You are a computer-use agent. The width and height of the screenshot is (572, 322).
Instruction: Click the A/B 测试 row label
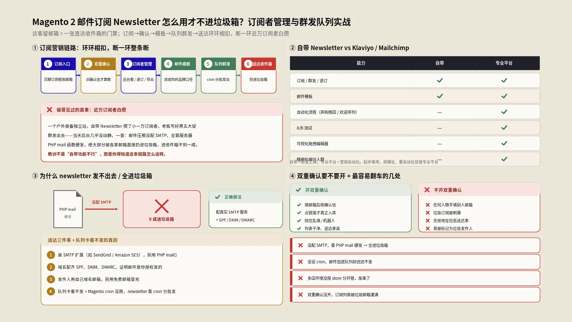[x=305, y=128]
